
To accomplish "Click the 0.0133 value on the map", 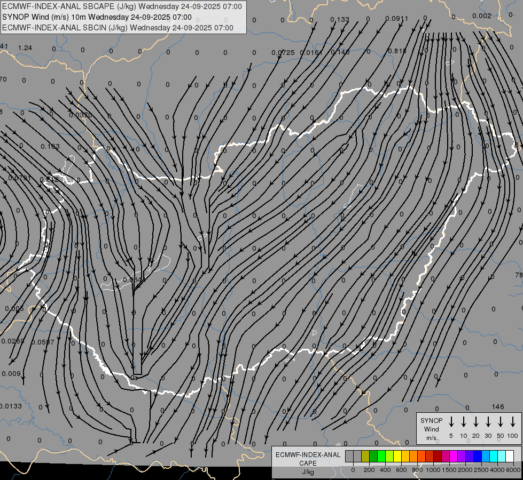I will [11, 406].
